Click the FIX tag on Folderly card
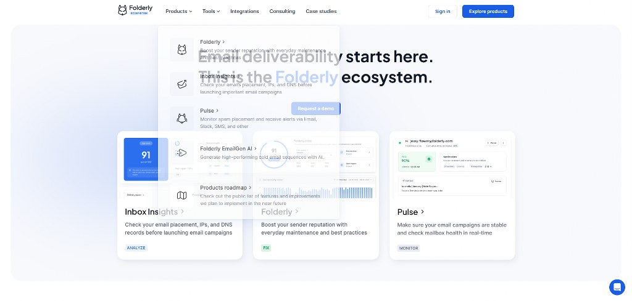This screenshot has width=632, height=301. (266, 248)
